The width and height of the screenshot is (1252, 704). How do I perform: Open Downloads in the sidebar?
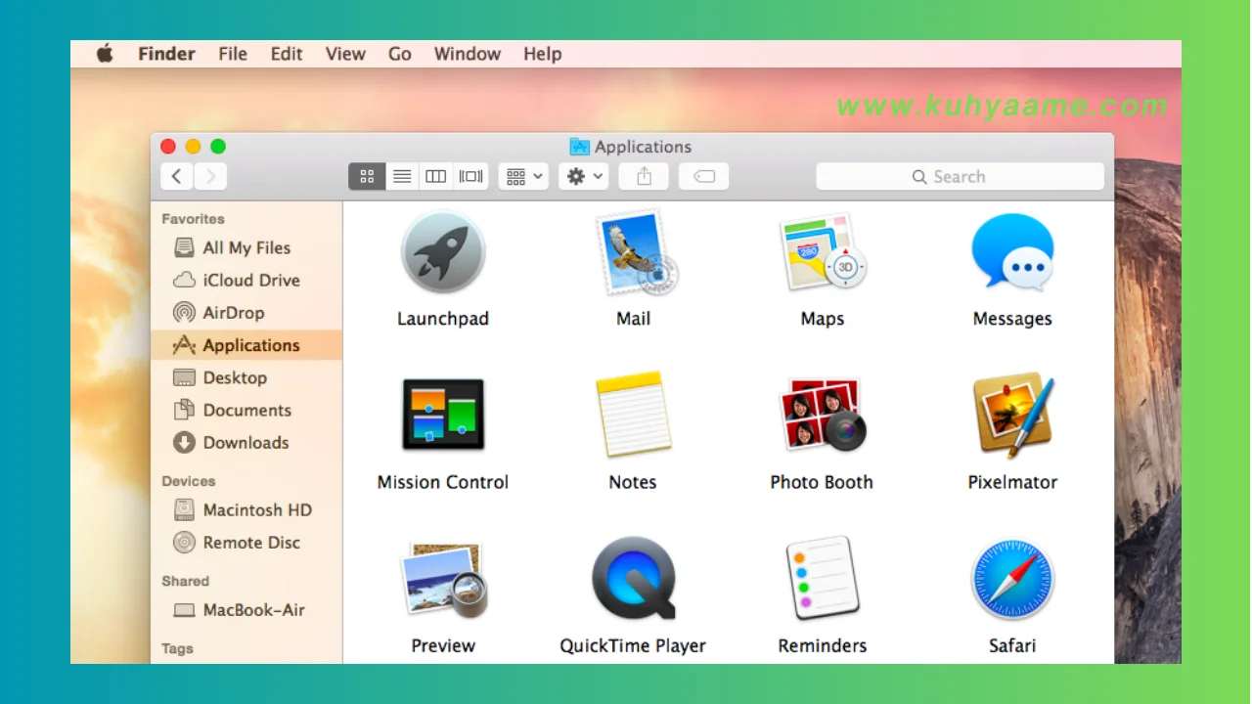[x=246, y=442]
